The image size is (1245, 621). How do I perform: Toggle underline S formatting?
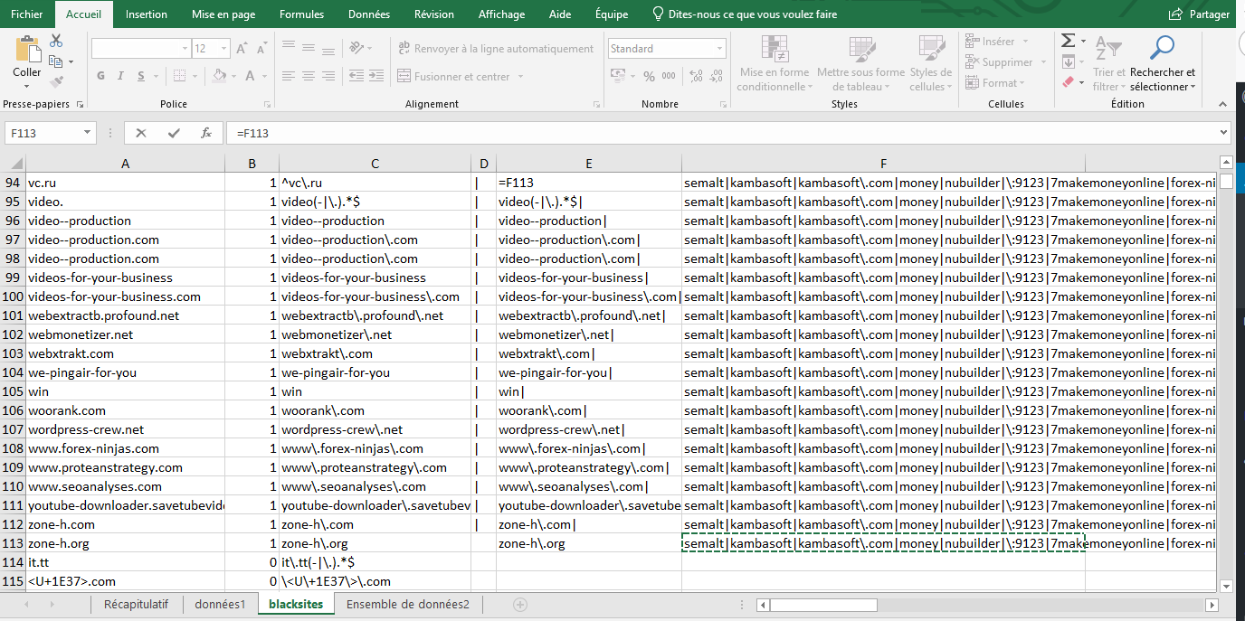141,76
